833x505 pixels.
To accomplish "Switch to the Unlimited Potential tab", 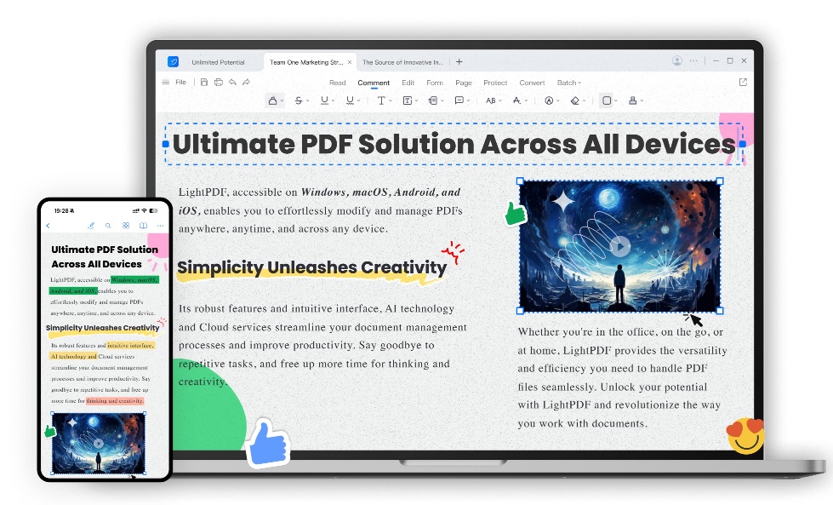I will pyautogui.click(x=218, y=62).
